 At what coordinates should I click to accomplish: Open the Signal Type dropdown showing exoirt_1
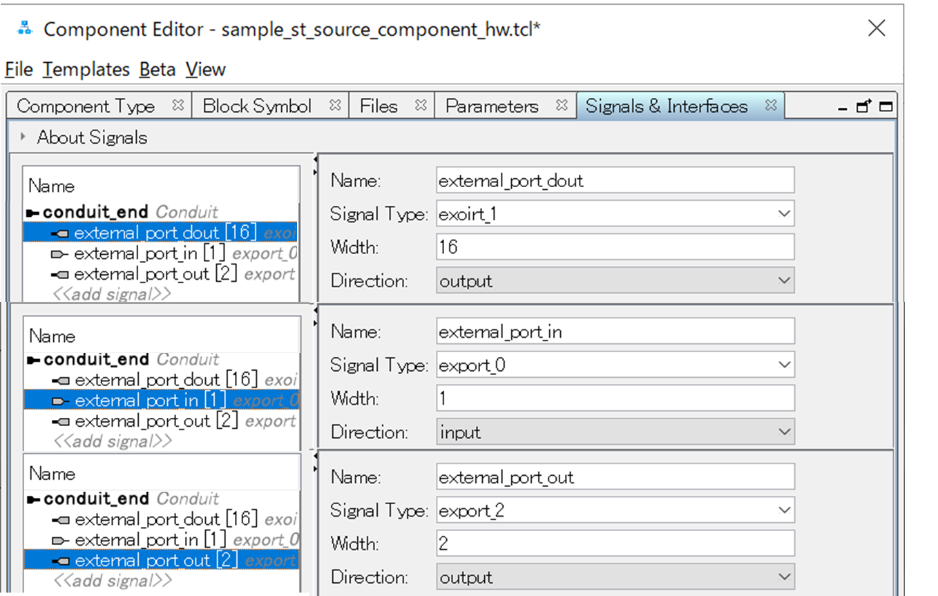pyautogui.click(x=785, y=213)
